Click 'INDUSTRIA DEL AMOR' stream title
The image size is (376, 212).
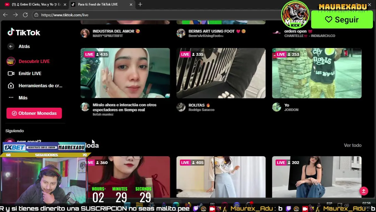[x=116, y=31]
